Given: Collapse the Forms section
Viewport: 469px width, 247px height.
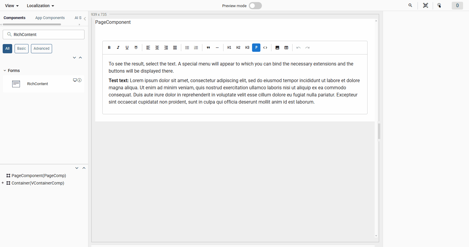Looking at the screenshot, I should 5,71.
